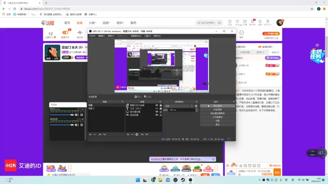Image resolution: width=328 pixels, height=184 pixels.
Task: Open the Douyu 直播 nav tab
Action: pos(80,23)
